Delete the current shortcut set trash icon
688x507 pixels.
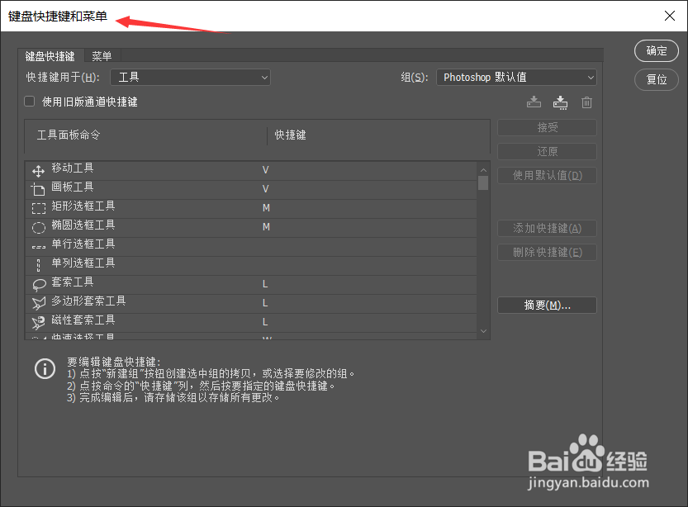[586, 102]
